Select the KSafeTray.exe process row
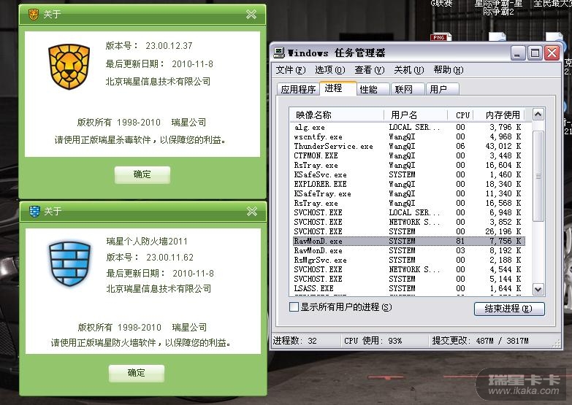This screenshot has height=405, width=572. [408, 193]
